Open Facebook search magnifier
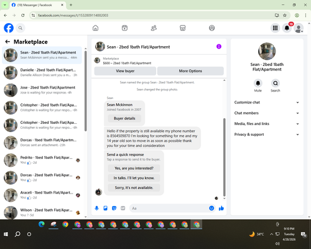 coord(21,28)
